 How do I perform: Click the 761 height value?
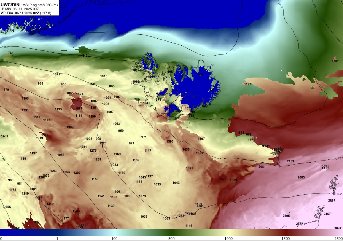pos(11,53)
